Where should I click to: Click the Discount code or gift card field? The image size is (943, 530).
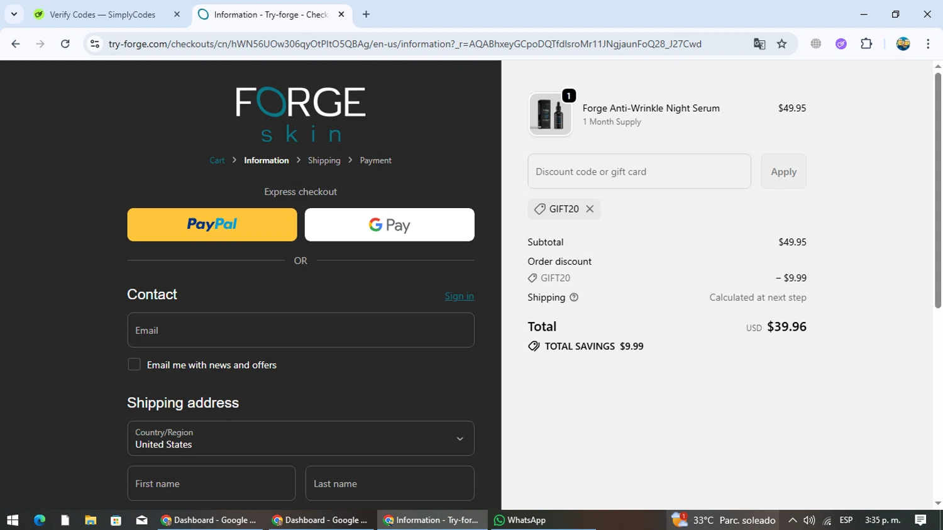pos(639,171)
